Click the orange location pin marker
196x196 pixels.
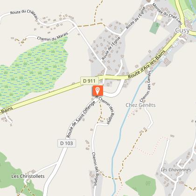(97, 91)
